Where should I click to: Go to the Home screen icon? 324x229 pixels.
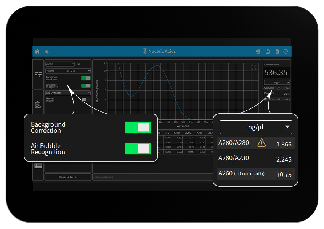coord(37,51)
